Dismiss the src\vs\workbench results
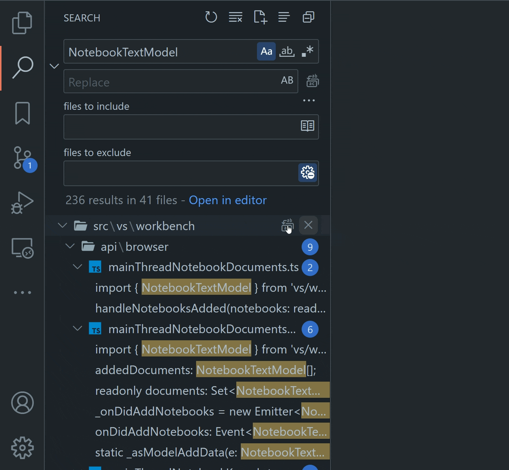The height and width of the screenshot is (470, 509). [x=308, y=225]
